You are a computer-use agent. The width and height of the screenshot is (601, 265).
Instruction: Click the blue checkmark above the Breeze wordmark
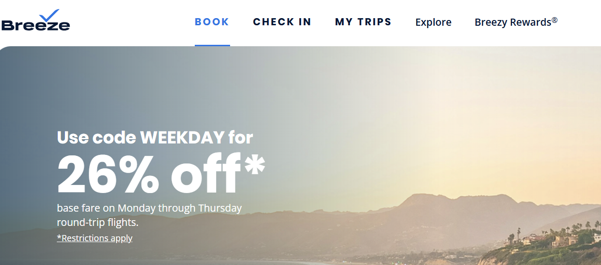[49, 15]
